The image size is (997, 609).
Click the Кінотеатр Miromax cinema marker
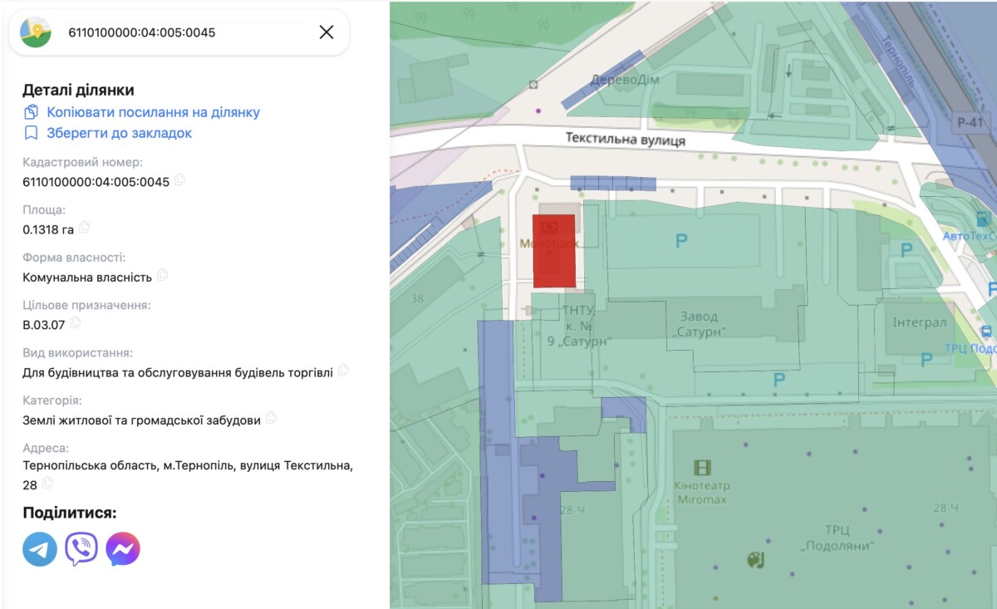click(703, 469)
